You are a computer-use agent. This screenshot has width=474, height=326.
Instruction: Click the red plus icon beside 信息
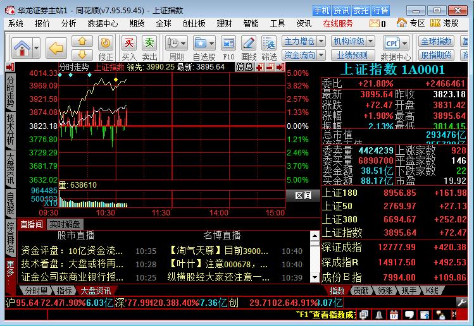[x=259, y=67]
